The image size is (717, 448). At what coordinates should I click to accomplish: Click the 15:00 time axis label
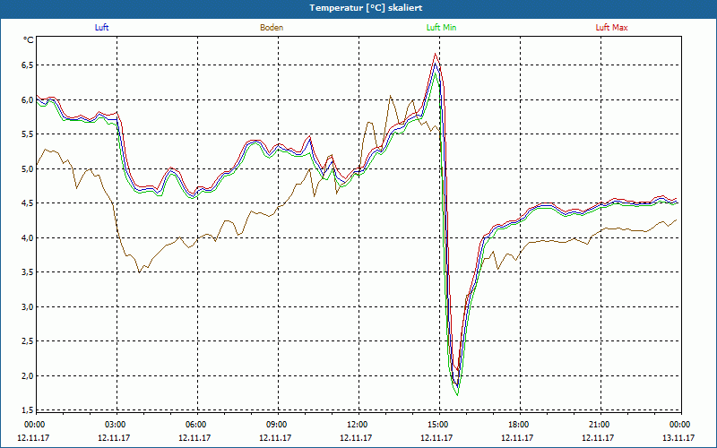(437, 425)
